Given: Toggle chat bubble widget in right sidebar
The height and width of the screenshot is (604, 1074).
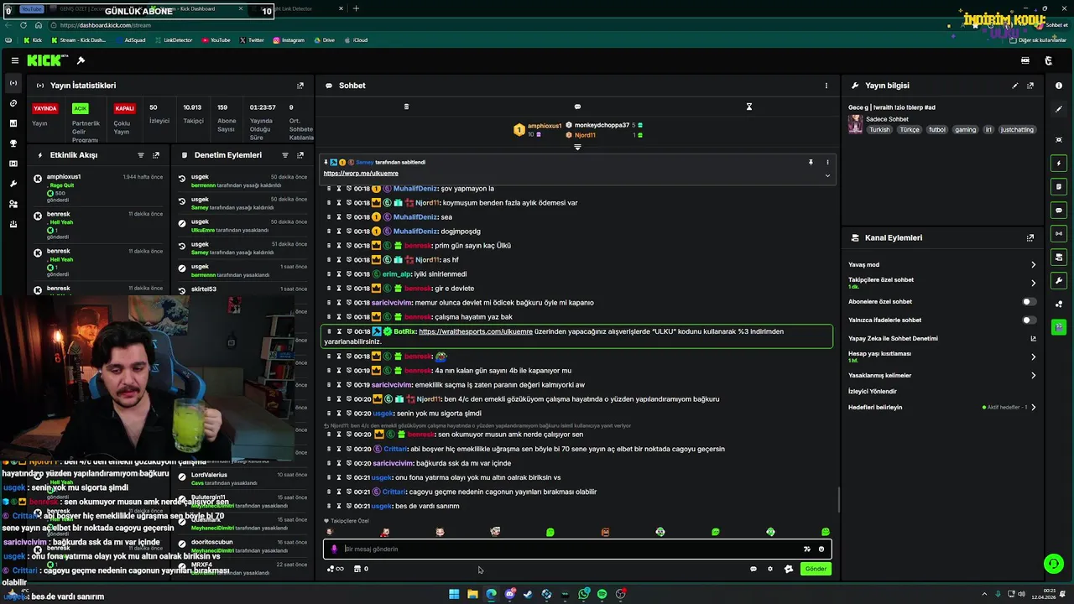Looking at the screenshot, I should [1059, 210].
